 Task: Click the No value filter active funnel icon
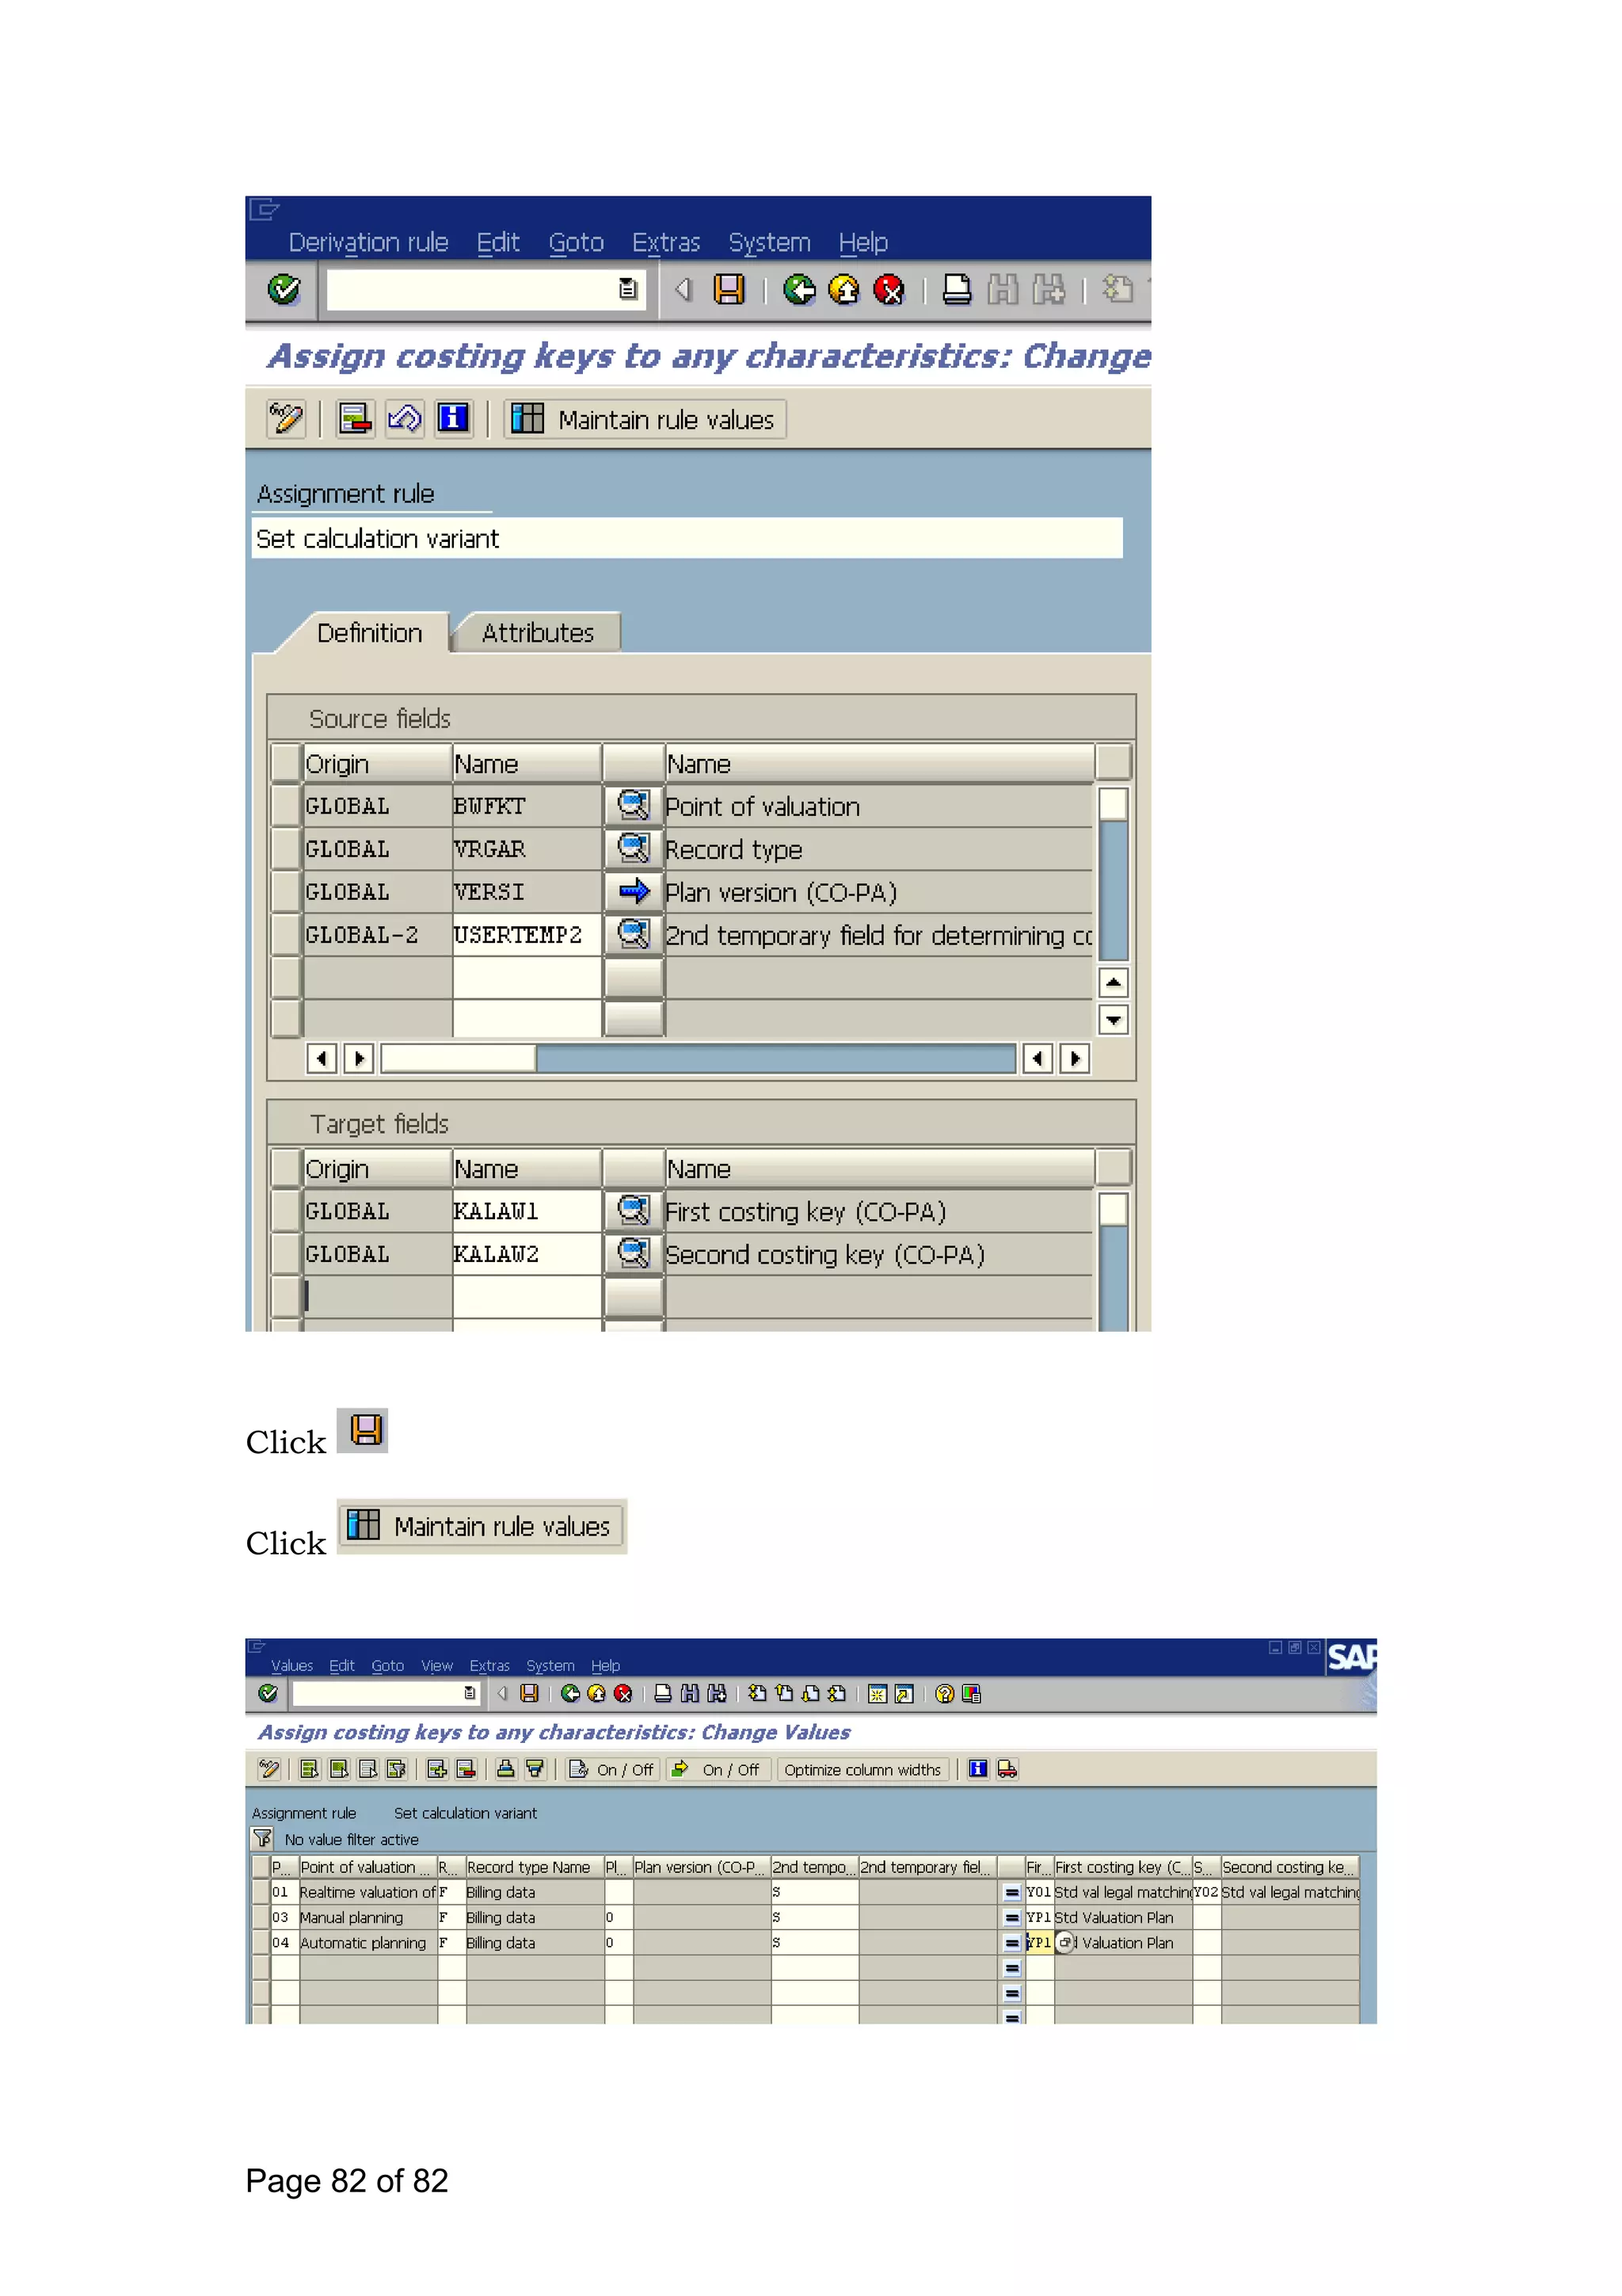(263, 1838)
